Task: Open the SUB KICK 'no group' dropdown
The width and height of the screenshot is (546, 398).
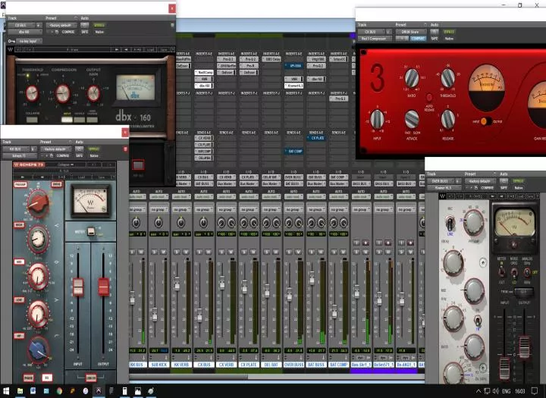Action: tap(158, 210)
